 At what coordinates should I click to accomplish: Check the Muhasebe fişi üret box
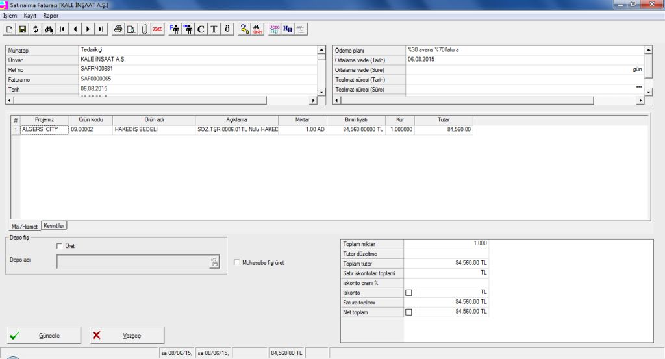coord(236,262)
